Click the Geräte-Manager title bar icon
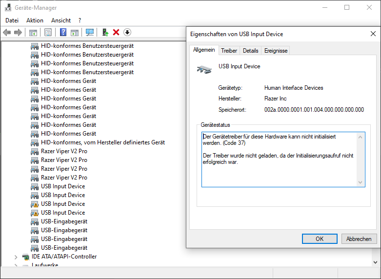This screenshot has width=381, height=279. (8, 7)
